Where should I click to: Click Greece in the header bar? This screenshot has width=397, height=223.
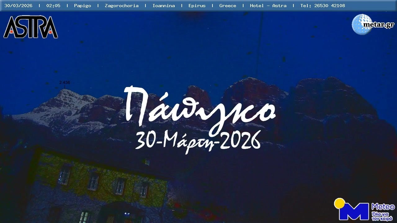[228, 6]
